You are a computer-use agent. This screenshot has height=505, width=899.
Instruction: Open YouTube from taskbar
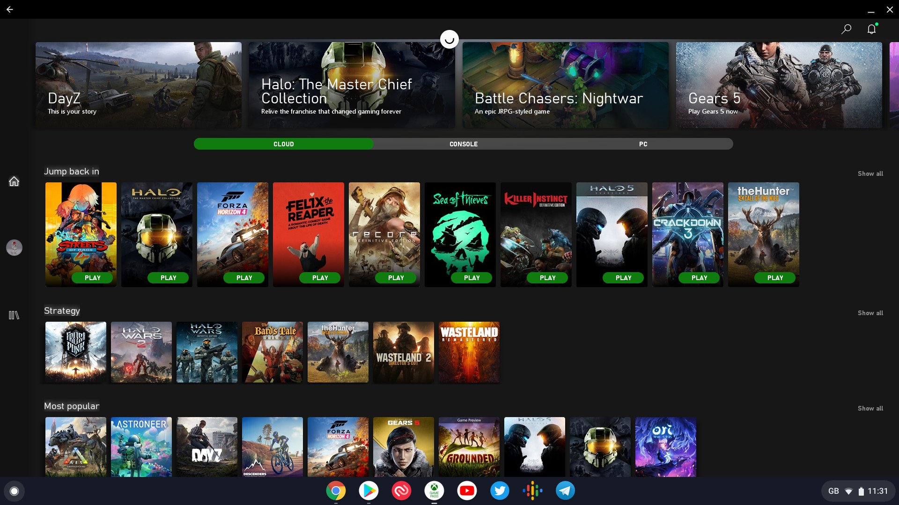pos(467,490)
